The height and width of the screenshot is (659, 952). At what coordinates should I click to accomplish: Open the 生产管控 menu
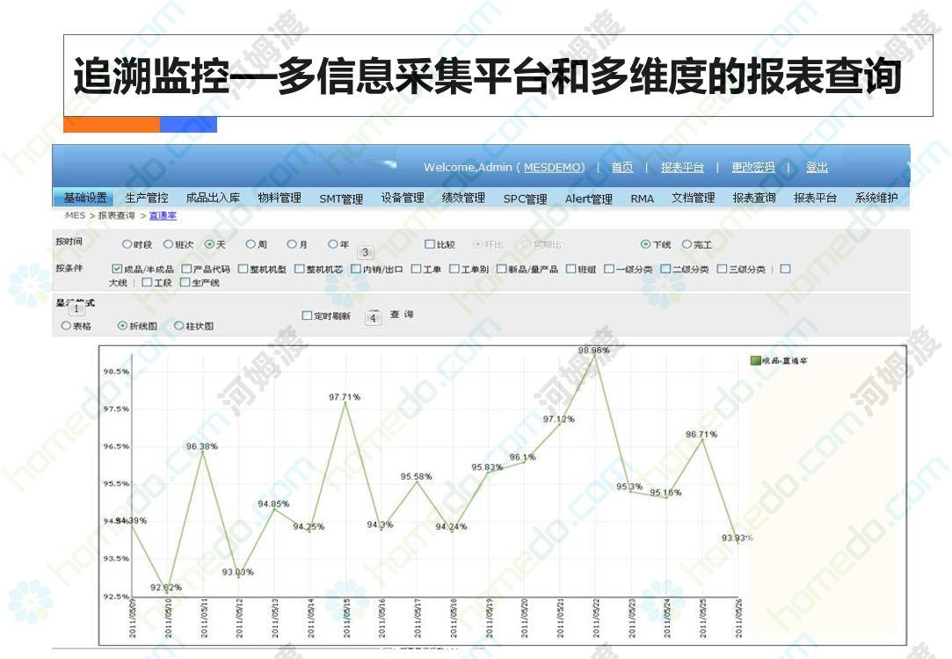pyautogui.click(x=146, y=199)
